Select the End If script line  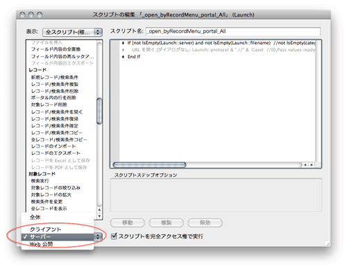(x=134, y=57)
